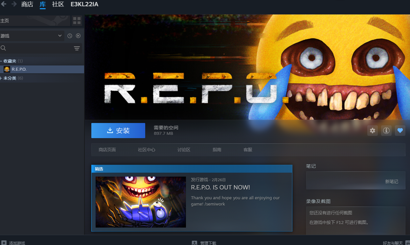410x245 pixels.
Task: Open the 商店页面 link
Action: point(107,150)
